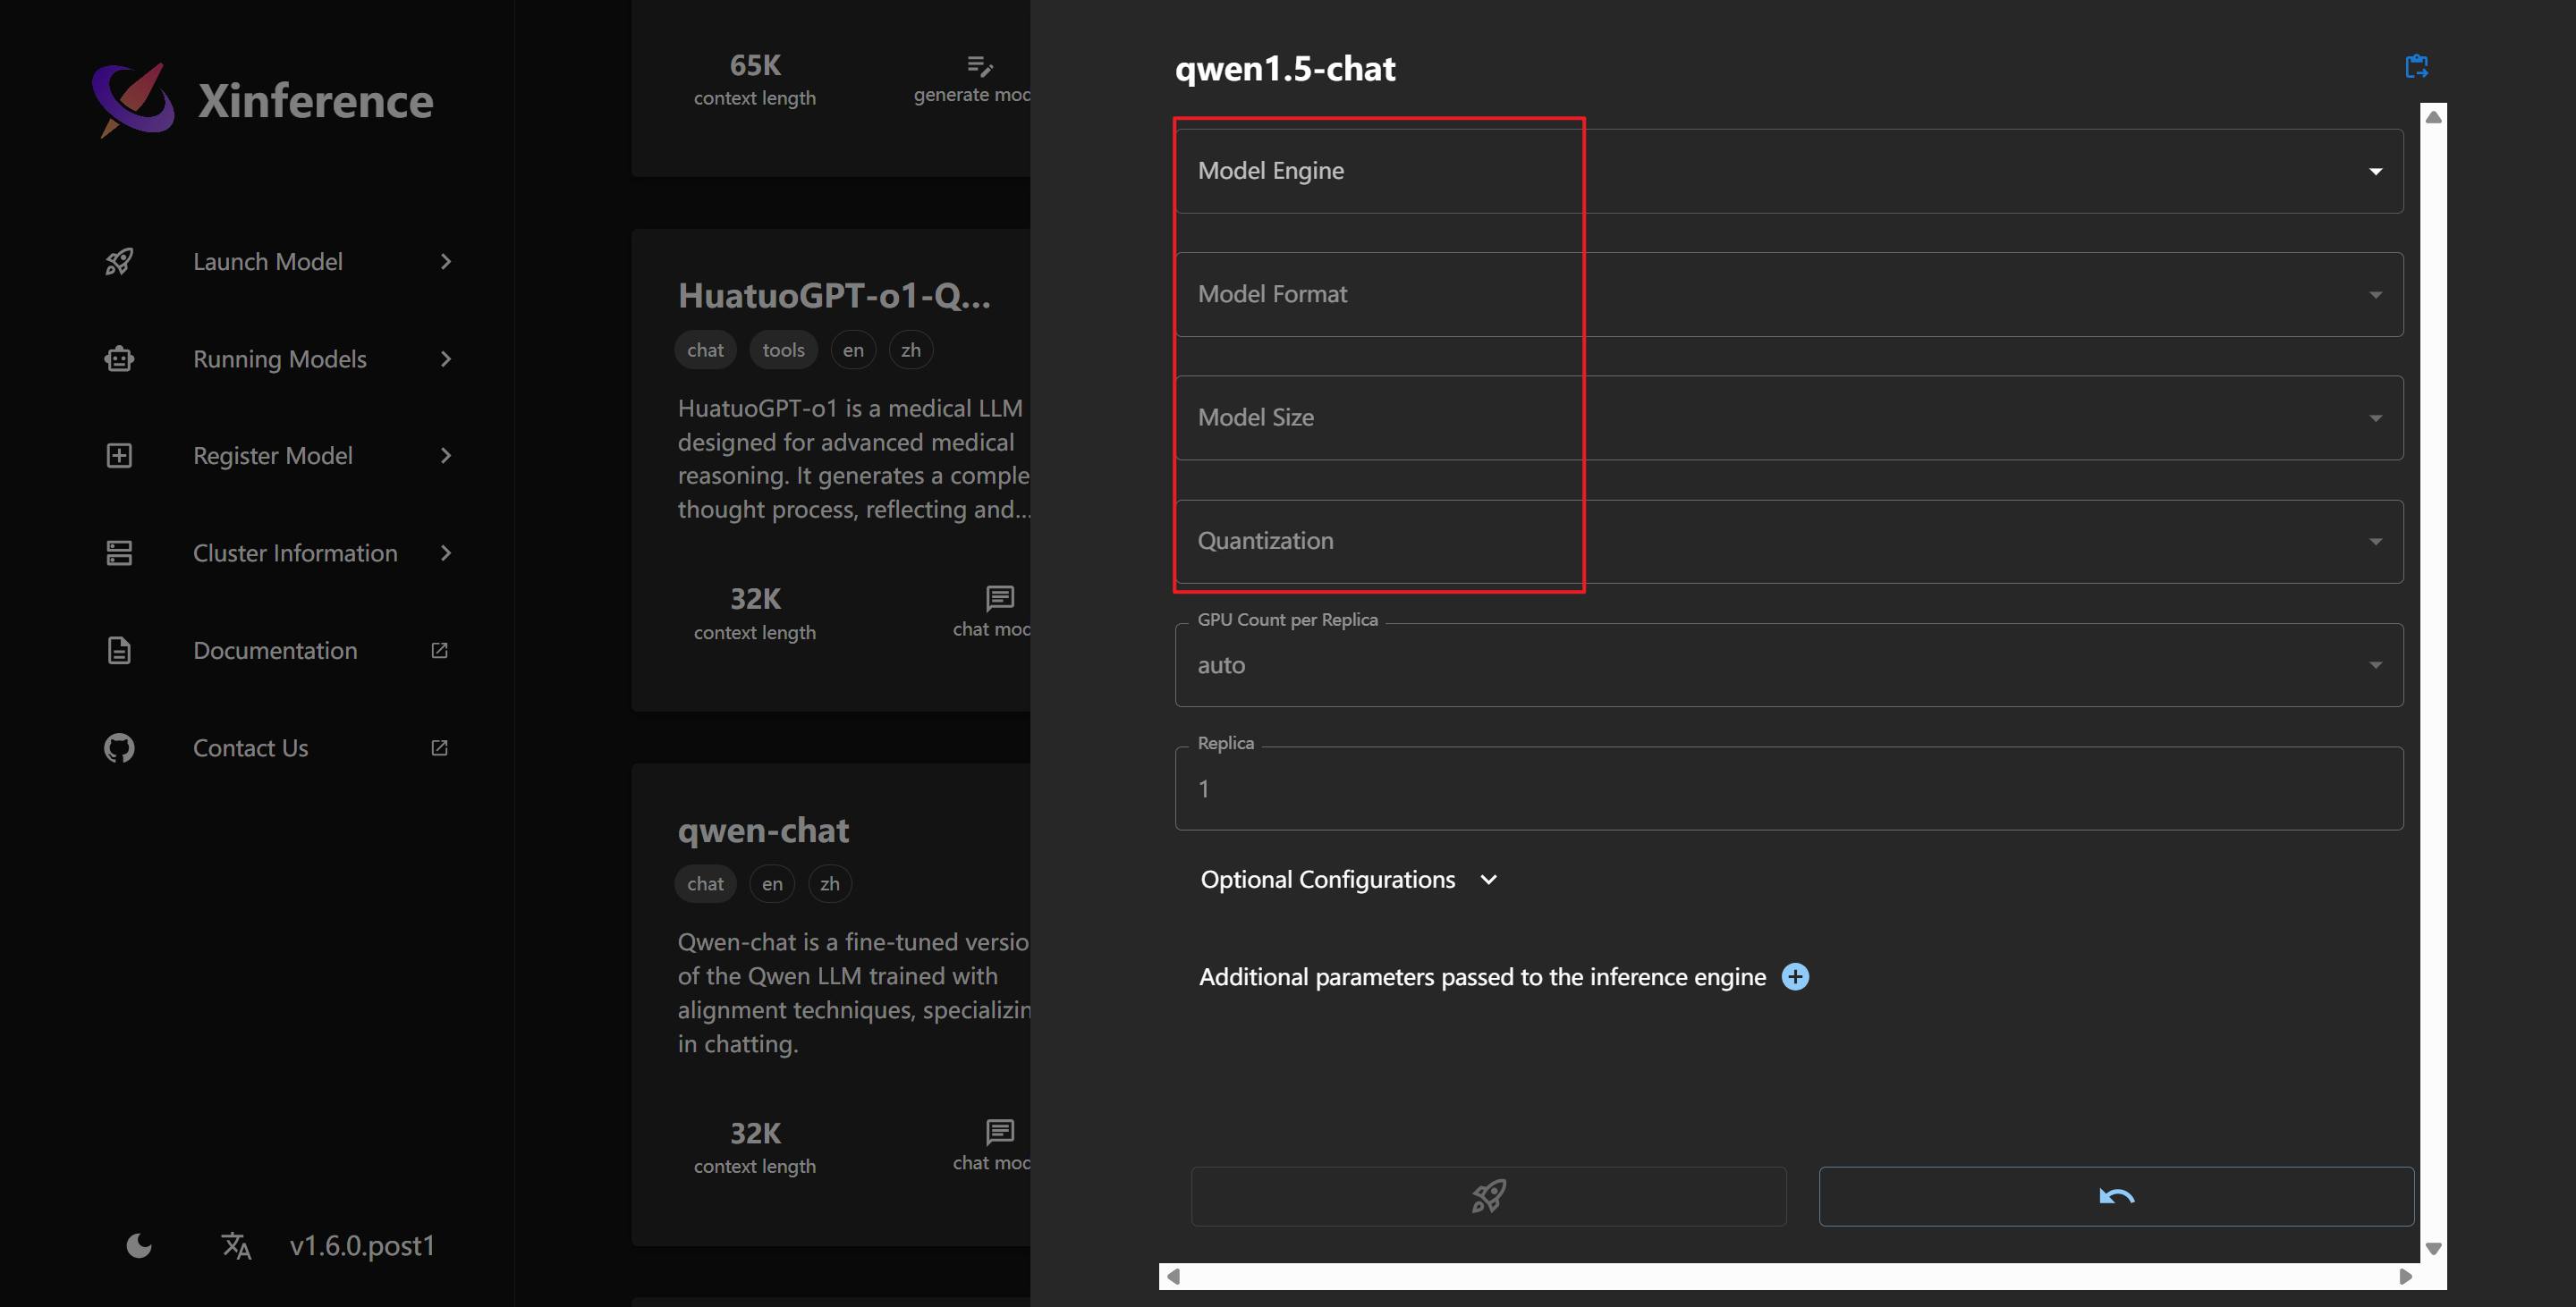Click the GitHub icon beside Contact Us
The height and width of the screenshot is (1307, 2576).
pyautogui.click(x=119, y=747)
